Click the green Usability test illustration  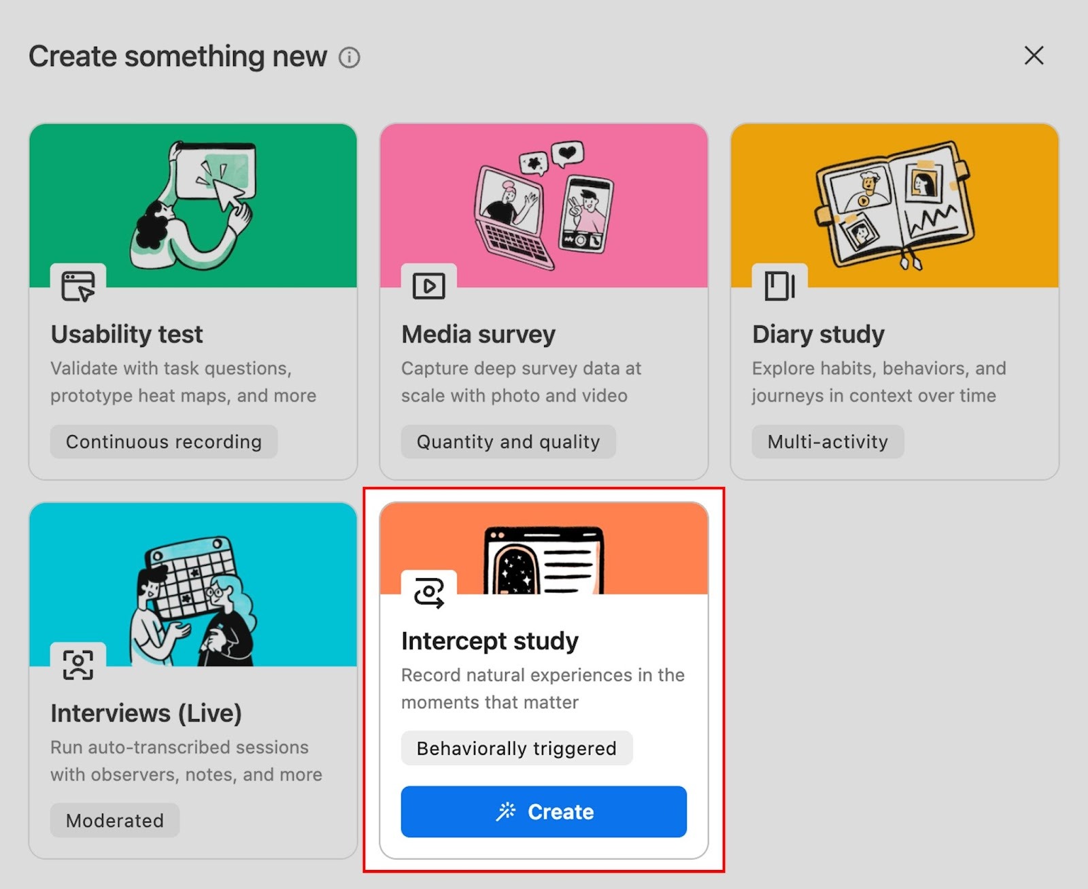click(x=193, y=204)
